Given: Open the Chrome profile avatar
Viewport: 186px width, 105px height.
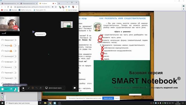Looking at the screenshot, I should pos(73,7).
